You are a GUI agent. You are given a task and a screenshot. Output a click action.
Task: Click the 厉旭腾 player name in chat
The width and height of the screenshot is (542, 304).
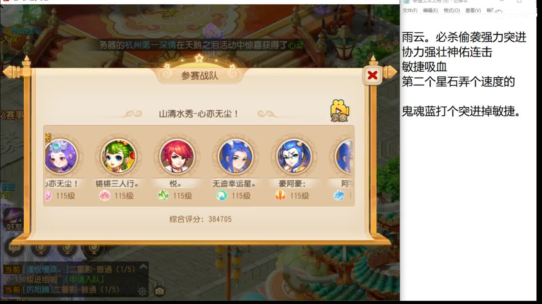coord(38,290)
